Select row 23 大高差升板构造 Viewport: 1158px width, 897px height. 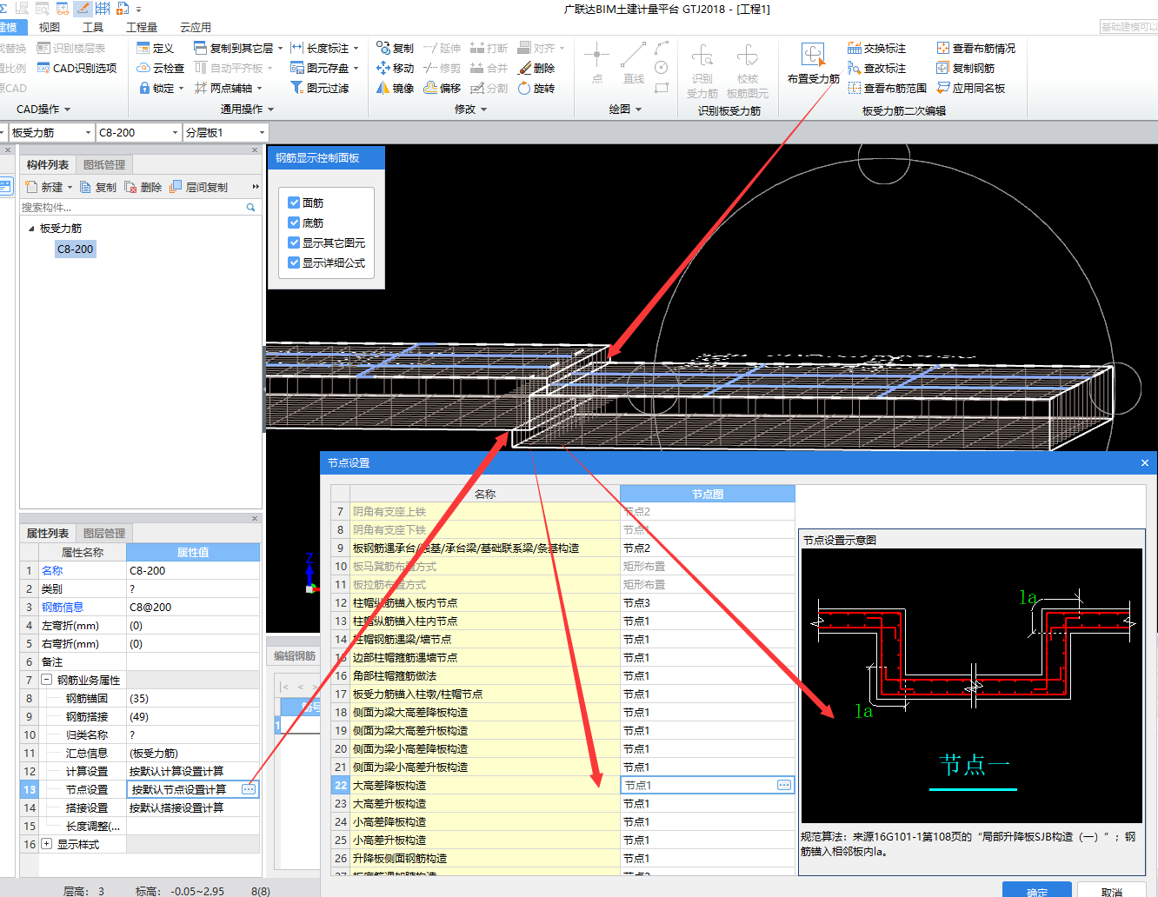pos(562,804)
